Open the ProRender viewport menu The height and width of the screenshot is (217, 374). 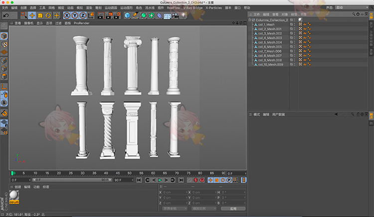(x=81, y=23)
